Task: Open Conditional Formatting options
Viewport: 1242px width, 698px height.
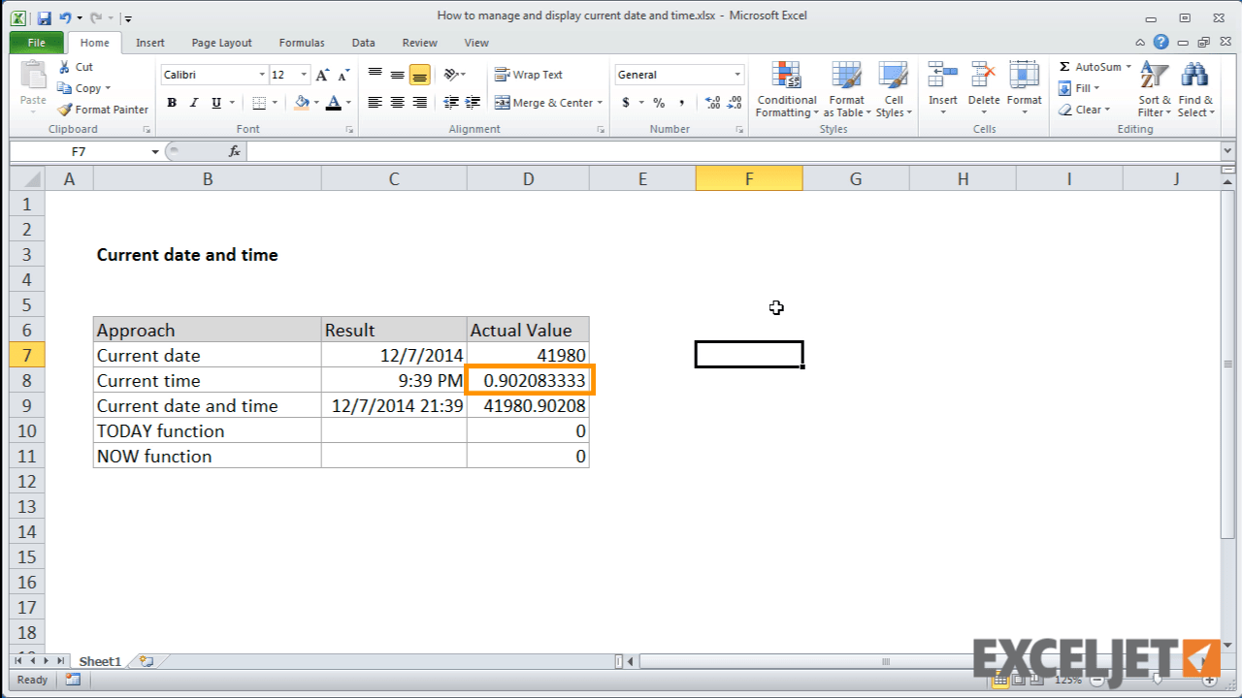Action: pos(786,90)
